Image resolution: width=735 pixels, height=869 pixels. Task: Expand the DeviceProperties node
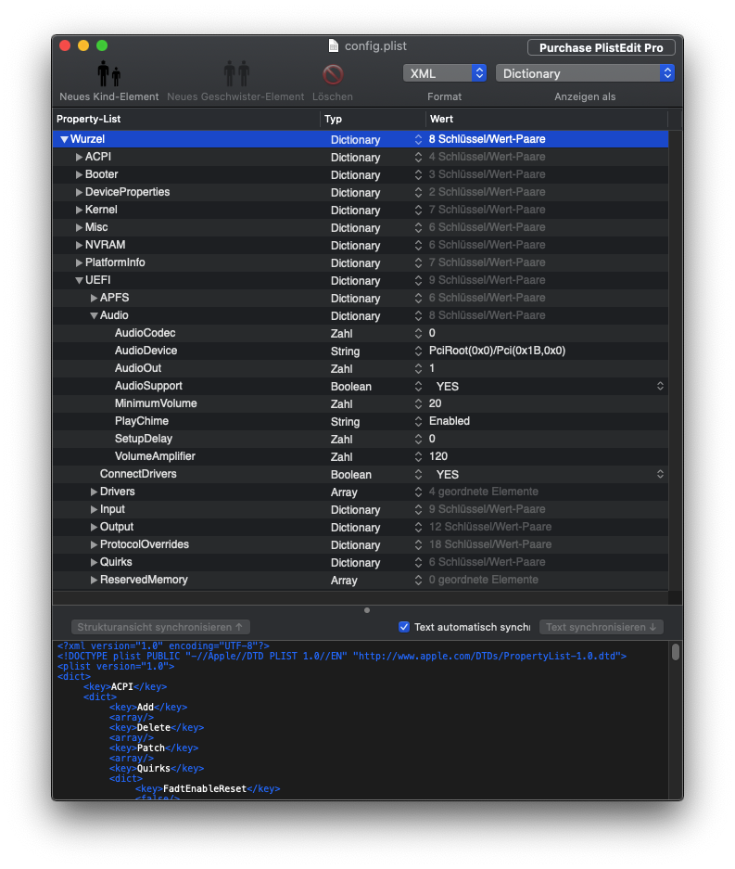pos(79,192)
